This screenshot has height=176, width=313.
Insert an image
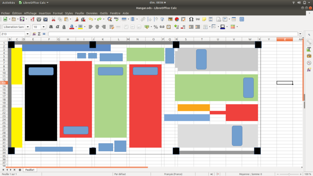click(x=170, y=19)
